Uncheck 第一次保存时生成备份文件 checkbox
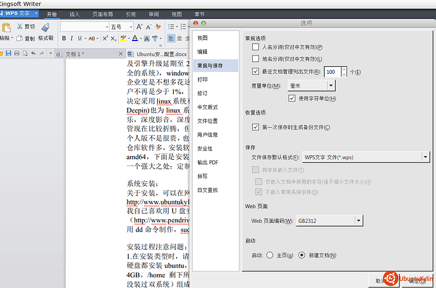The image size is (436, 288). (255, 127)
